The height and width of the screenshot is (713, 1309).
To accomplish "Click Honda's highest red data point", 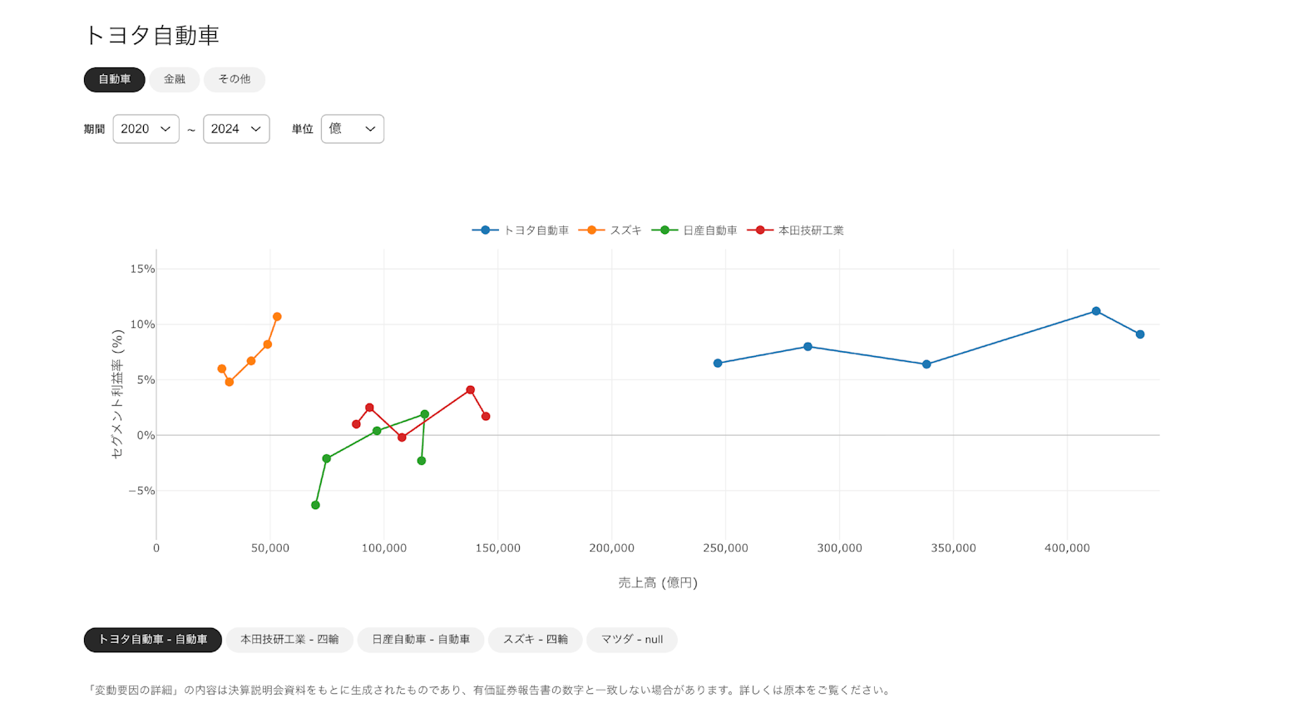I will point(471,390).
